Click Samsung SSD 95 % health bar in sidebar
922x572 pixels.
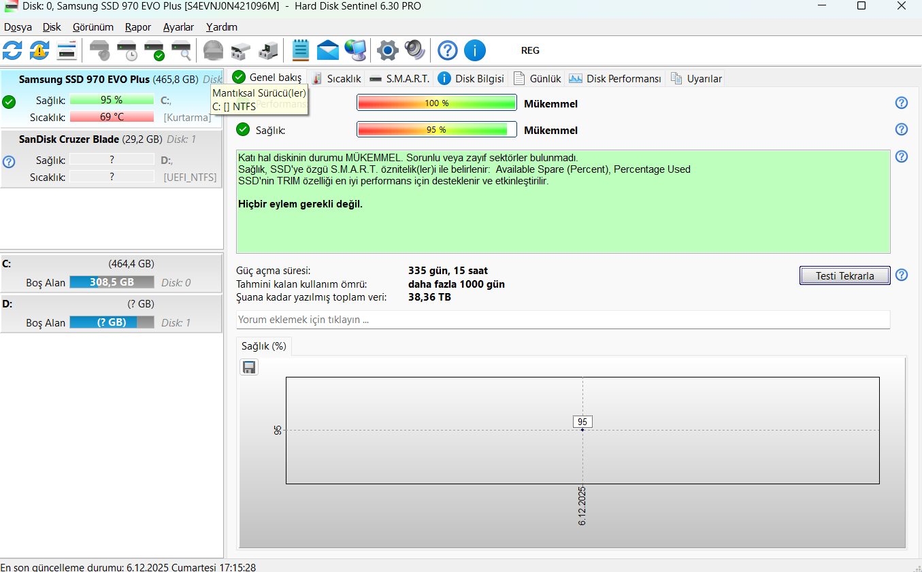click(112, 100)
